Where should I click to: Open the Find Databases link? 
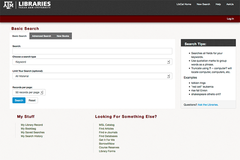click(108, 136)
